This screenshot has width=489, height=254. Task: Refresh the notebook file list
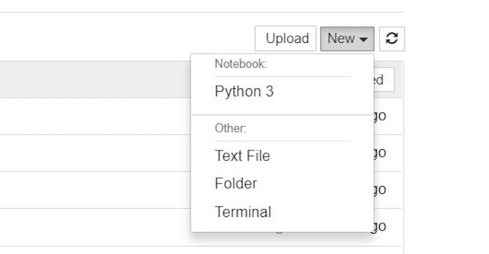coord(392,39)
